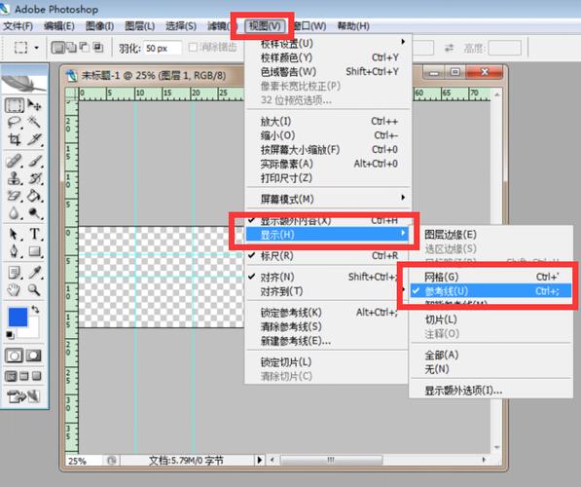Image resolution: width=581 pixels, height=487 pixels.
Task: Select the Zoom tool
Action: point(34,289)
